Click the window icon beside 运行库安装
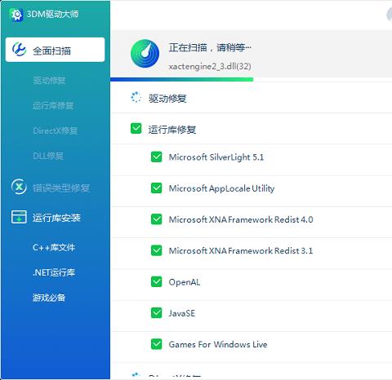Screen dimensions: 392x380 [x=19, y=217]
